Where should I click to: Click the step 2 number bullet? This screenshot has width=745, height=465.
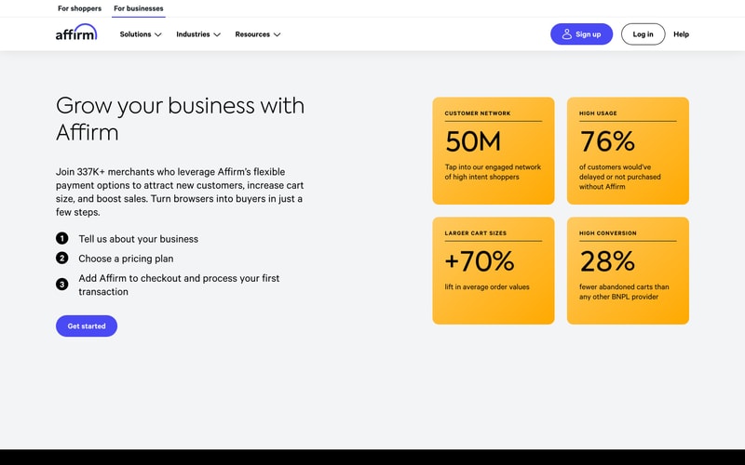click(x=61, y=259)
